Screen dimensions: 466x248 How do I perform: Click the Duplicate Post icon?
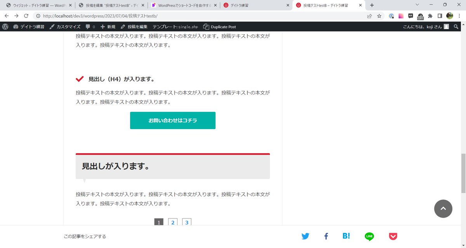(x=205, y=26)
